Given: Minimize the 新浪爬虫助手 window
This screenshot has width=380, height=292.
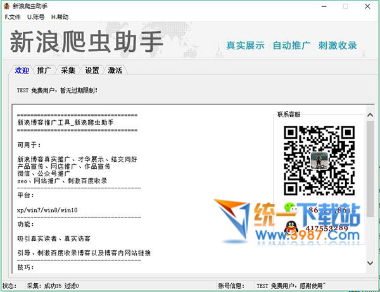Looking at the screenshot, I should pos(324,6).
